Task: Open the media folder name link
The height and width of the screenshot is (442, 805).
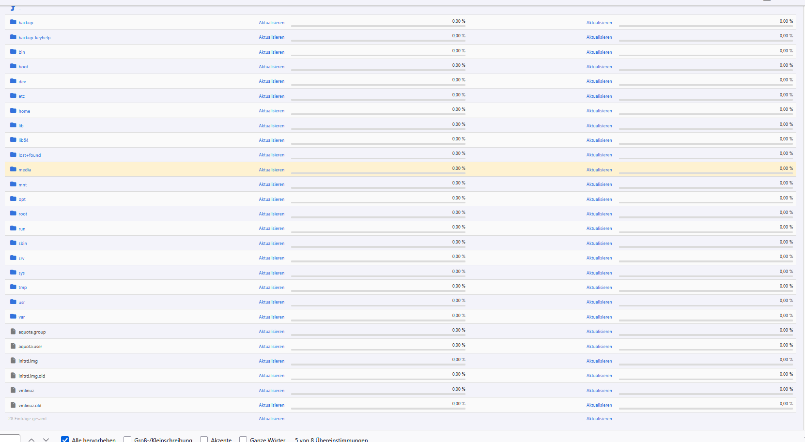Action: (25, 170)
